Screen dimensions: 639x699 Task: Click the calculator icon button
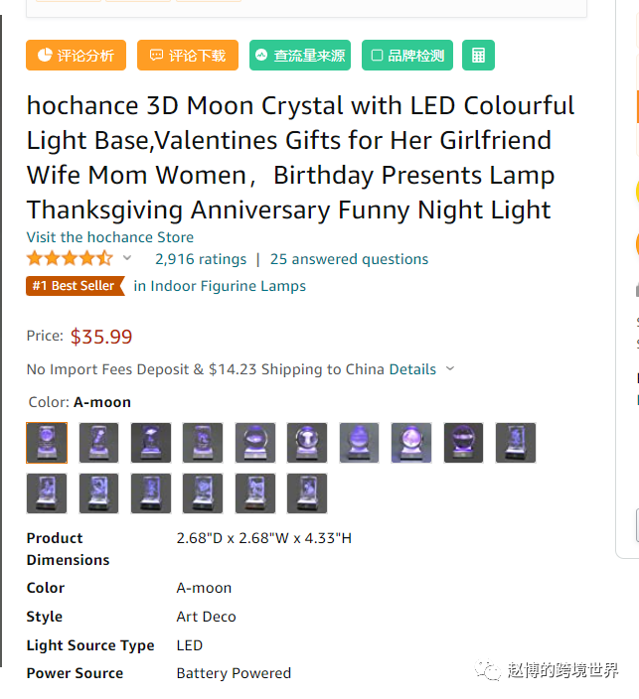[x=478, y=56]
